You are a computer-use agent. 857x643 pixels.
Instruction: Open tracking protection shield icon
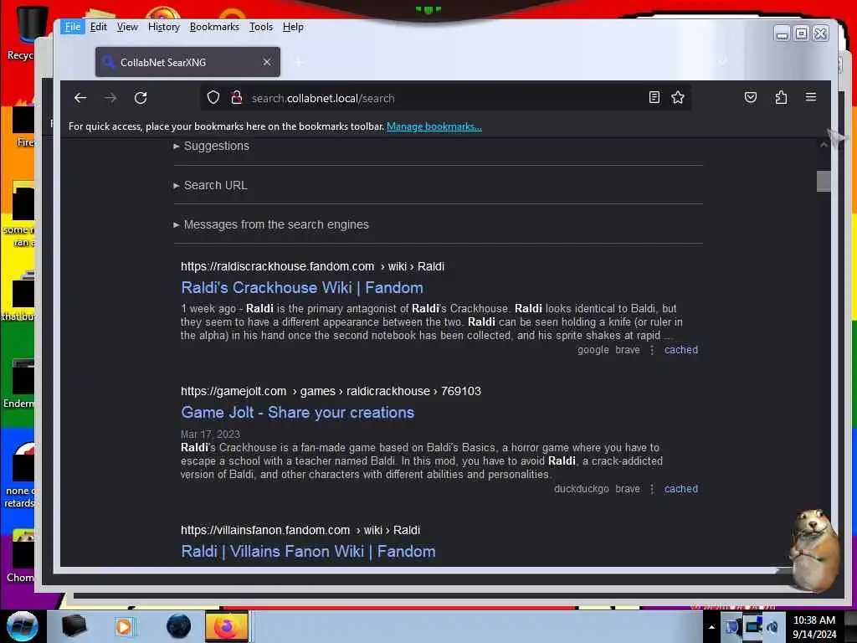[213, 98]
